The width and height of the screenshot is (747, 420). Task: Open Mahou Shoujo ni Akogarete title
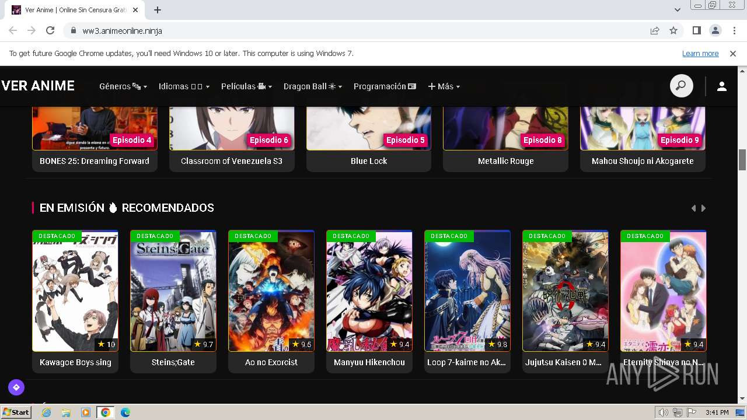coord(643,161)
